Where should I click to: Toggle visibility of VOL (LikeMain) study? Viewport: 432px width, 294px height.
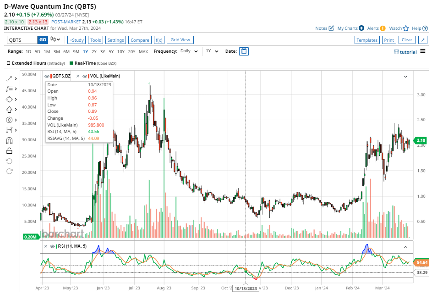(85, 76)
